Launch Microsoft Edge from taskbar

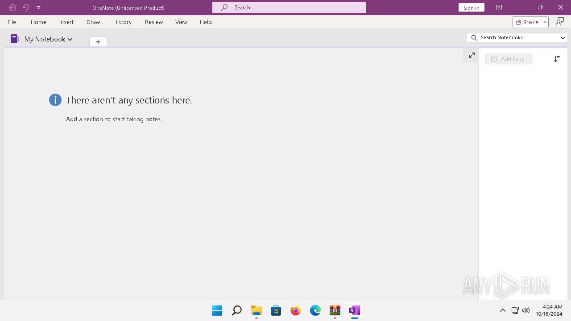click(x=315, y=310)
